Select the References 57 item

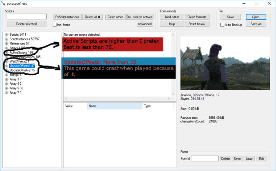pos(20,43)
